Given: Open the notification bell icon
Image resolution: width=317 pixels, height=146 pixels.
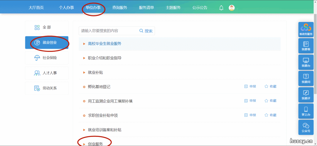Looking at the screenshot, I should (221, 8).
